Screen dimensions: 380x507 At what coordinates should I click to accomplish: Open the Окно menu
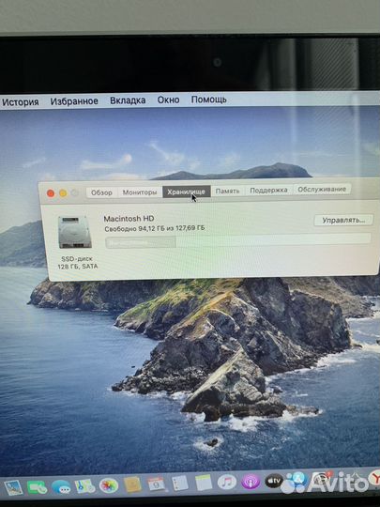tap(168, 100)
